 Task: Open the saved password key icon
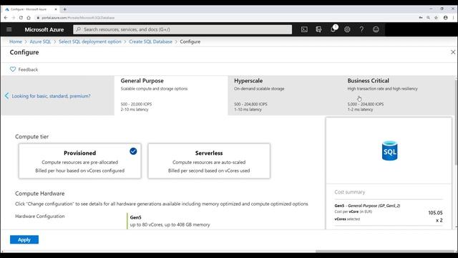[x=421, y=17]
